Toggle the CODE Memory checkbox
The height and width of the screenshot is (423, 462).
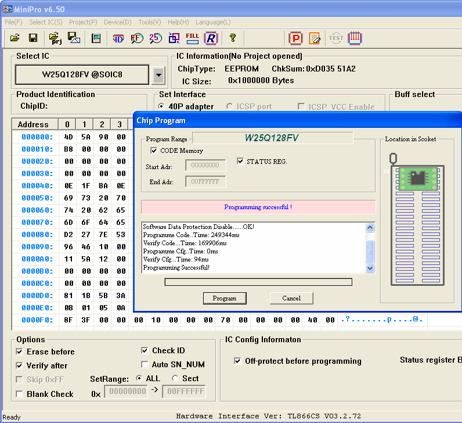tap(154, 150)
